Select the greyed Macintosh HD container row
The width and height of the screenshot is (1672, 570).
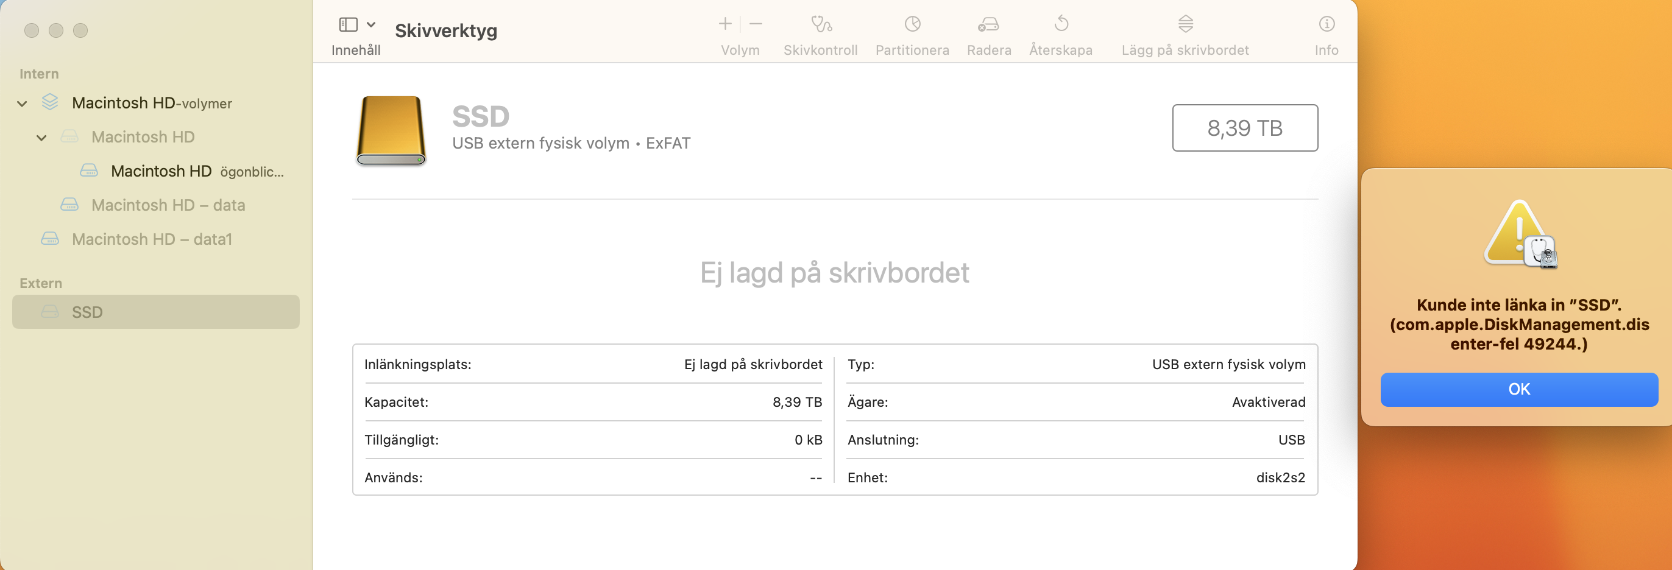click(x=143, y=137)
